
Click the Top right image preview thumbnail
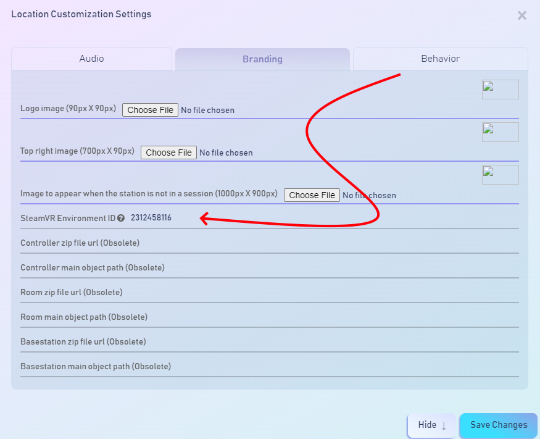(x=500, y=132)
